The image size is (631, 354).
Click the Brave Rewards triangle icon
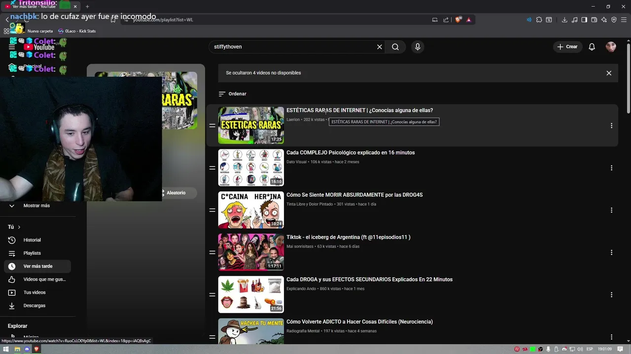469,20
